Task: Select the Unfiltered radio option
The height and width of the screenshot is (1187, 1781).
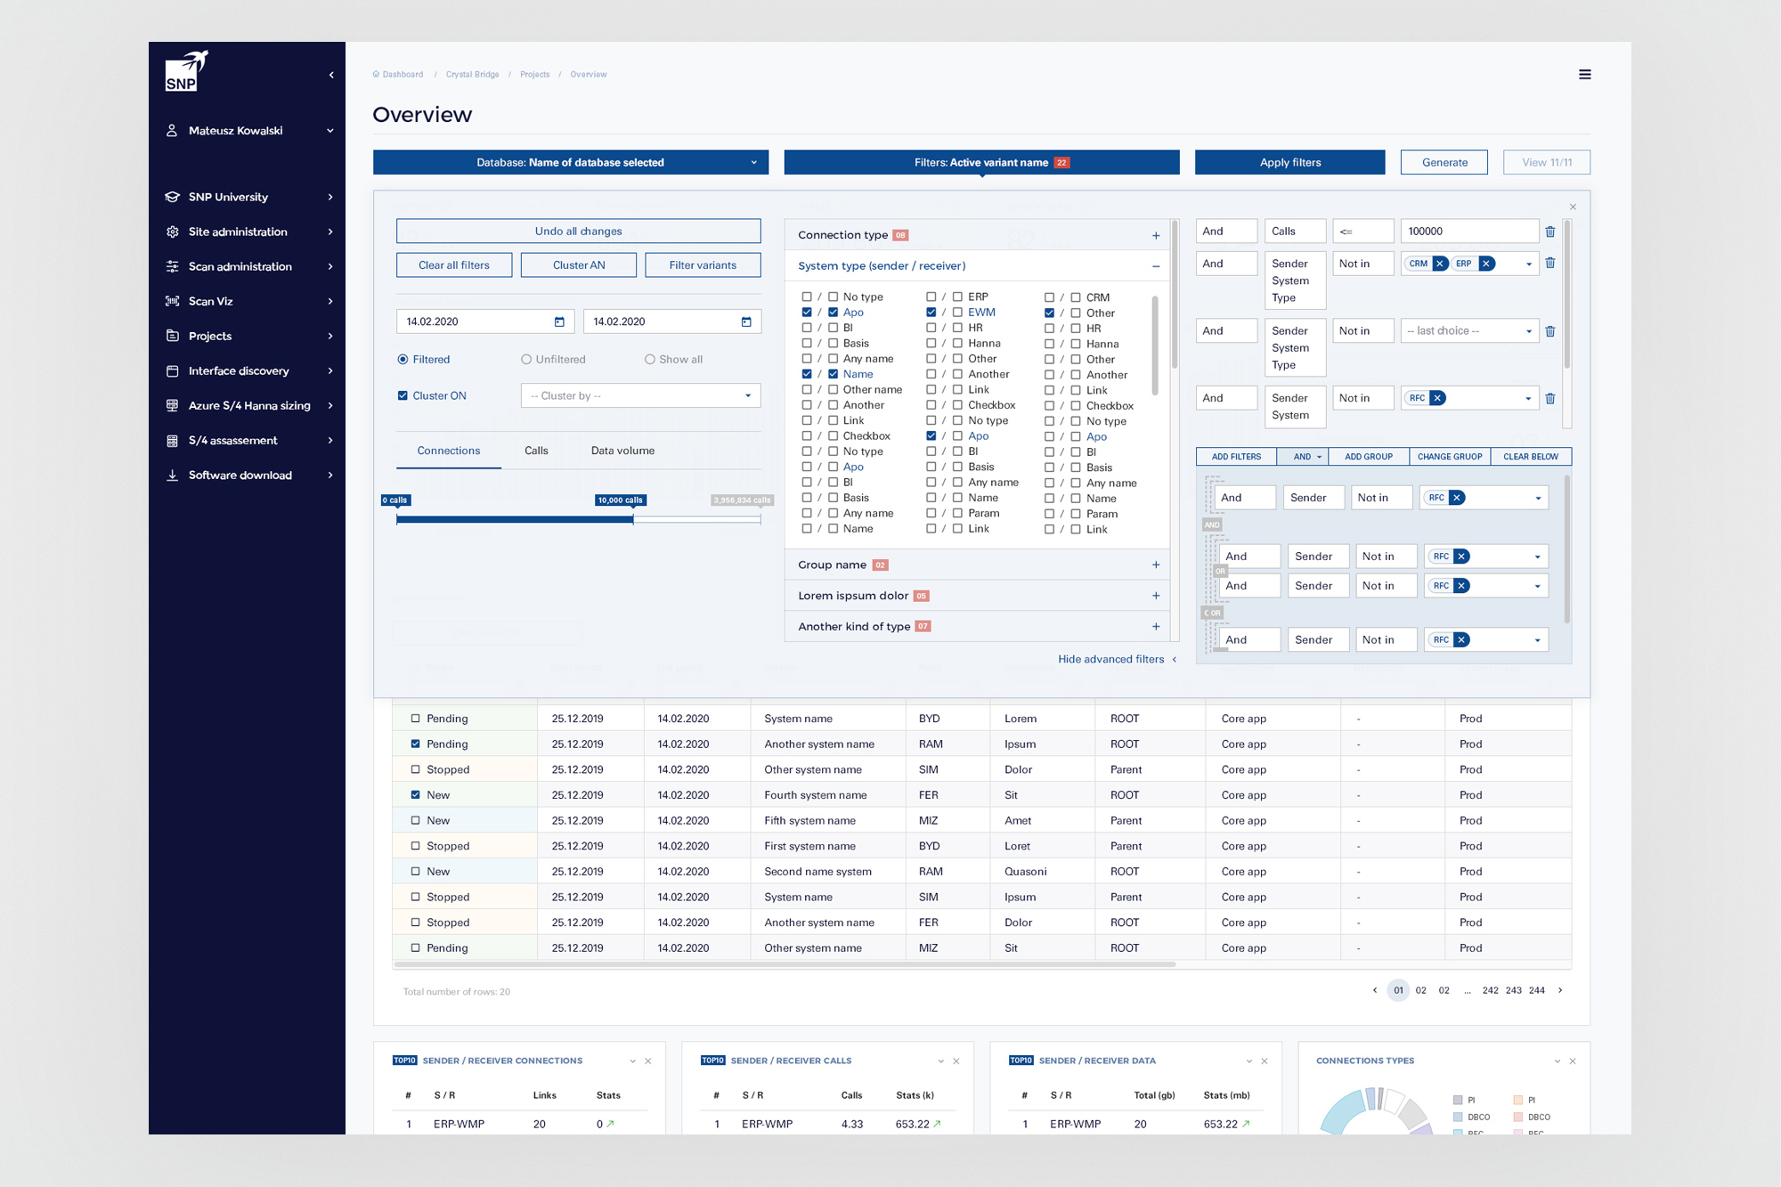Action: (526, 360)
